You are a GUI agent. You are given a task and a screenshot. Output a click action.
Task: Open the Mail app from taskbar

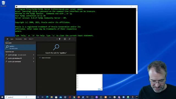(x=61, y=97)
